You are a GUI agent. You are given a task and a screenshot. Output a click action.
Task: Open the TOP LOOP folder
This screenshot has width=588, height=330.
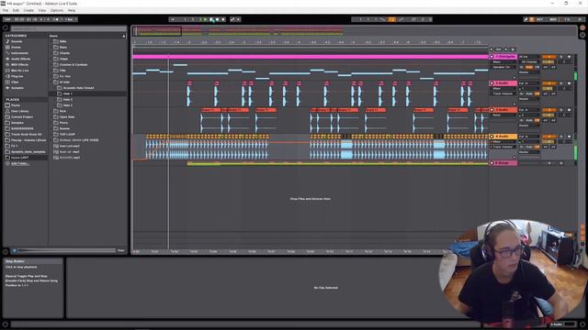67,135
